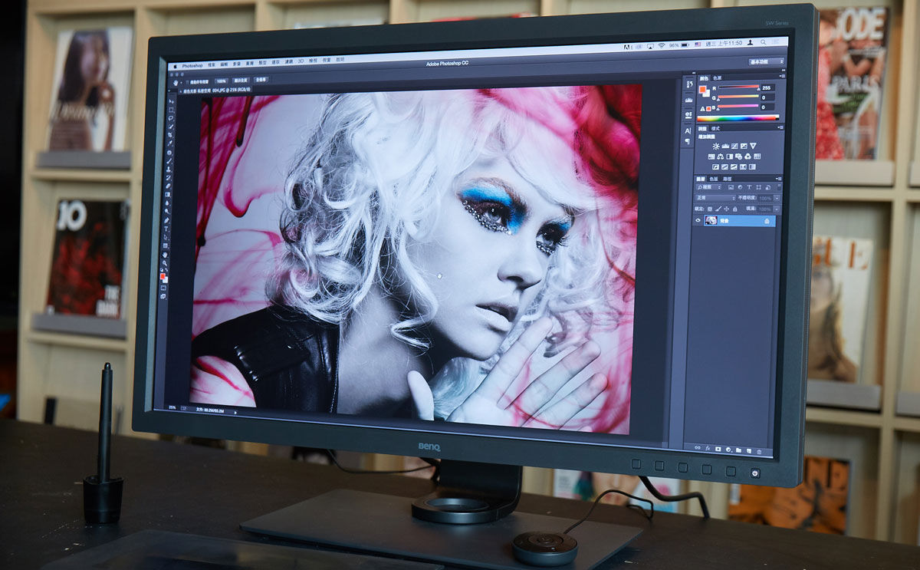
Task: Open the blend mode dropdown
Action: click(716, 198)
